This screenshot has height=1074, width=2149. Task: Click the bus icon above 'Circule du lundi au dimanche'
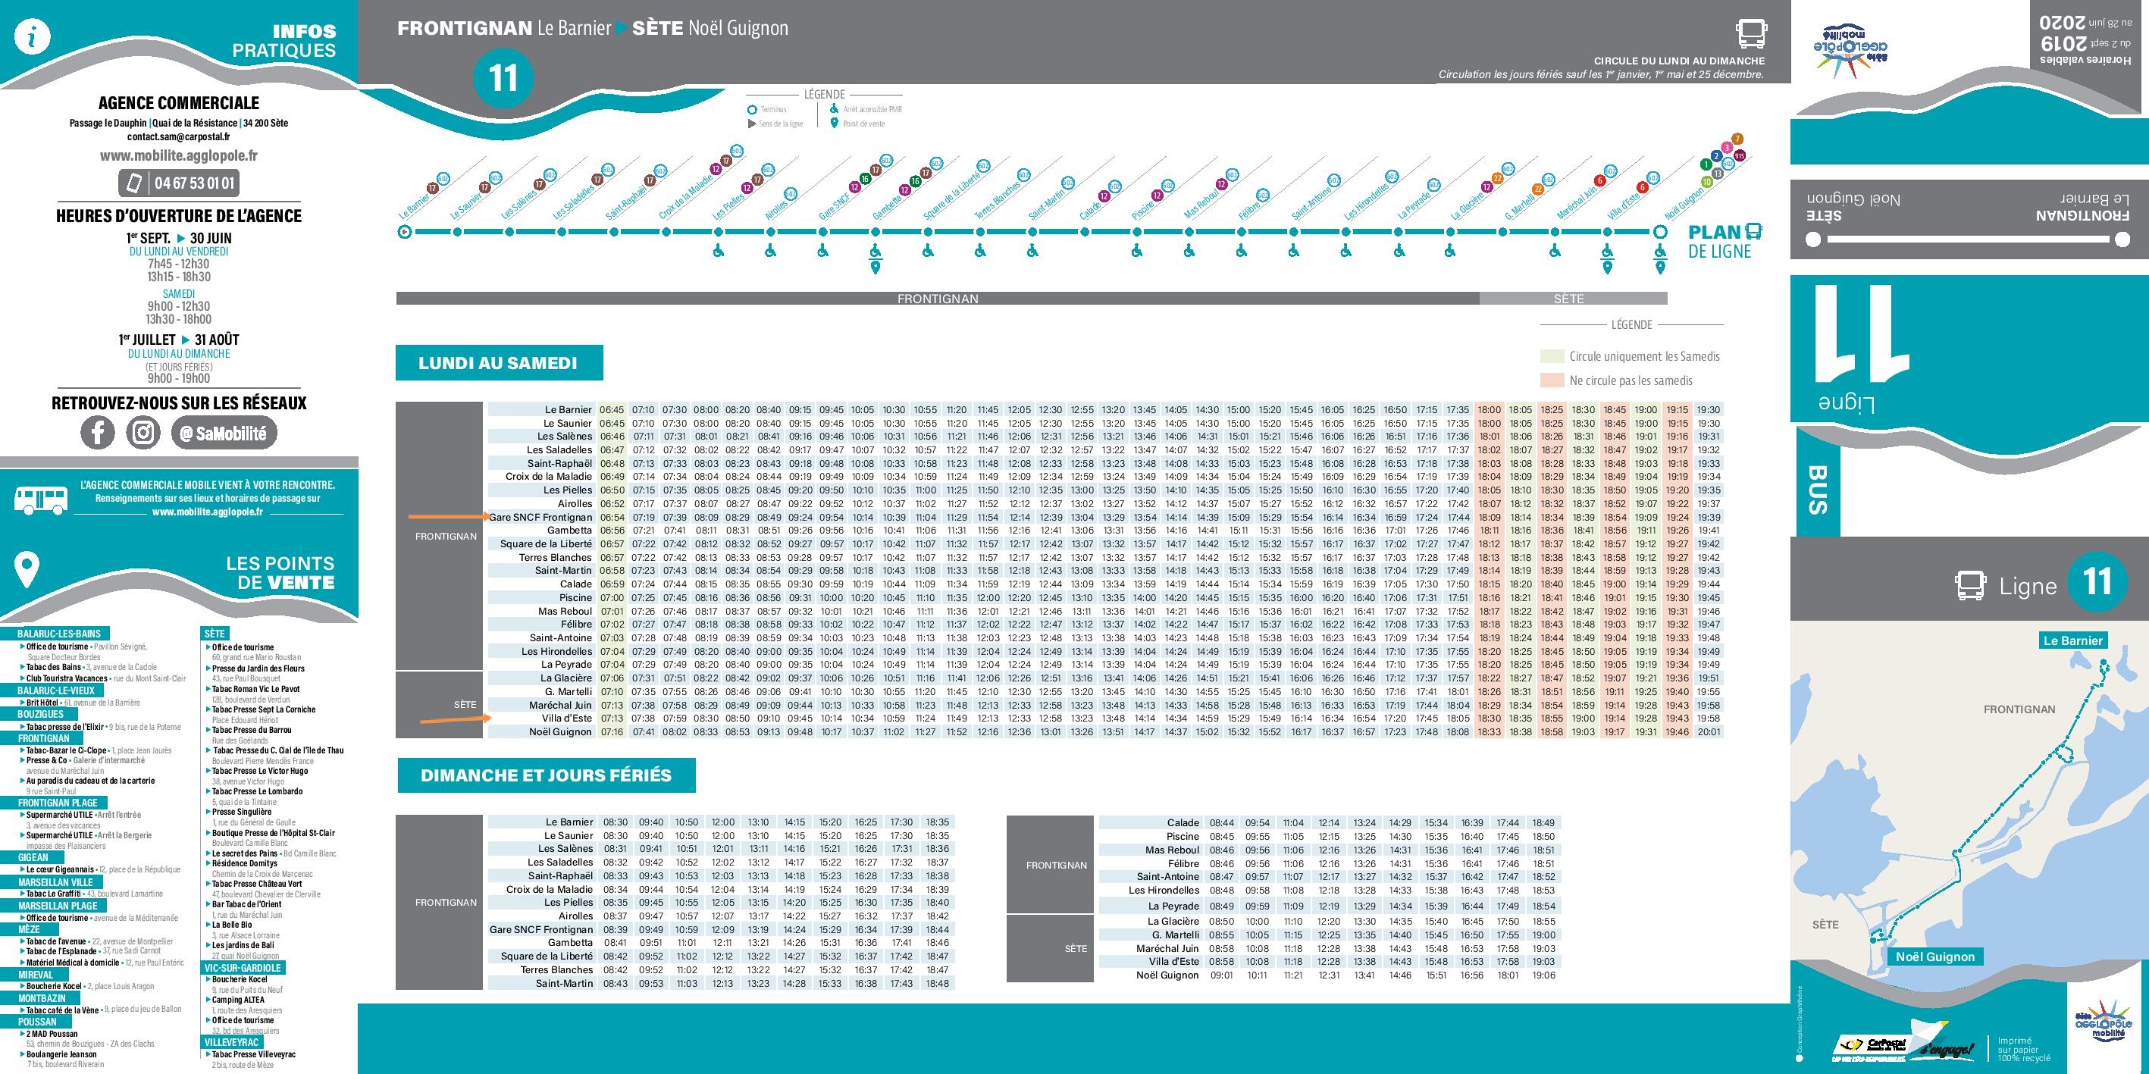(1751, 34)
